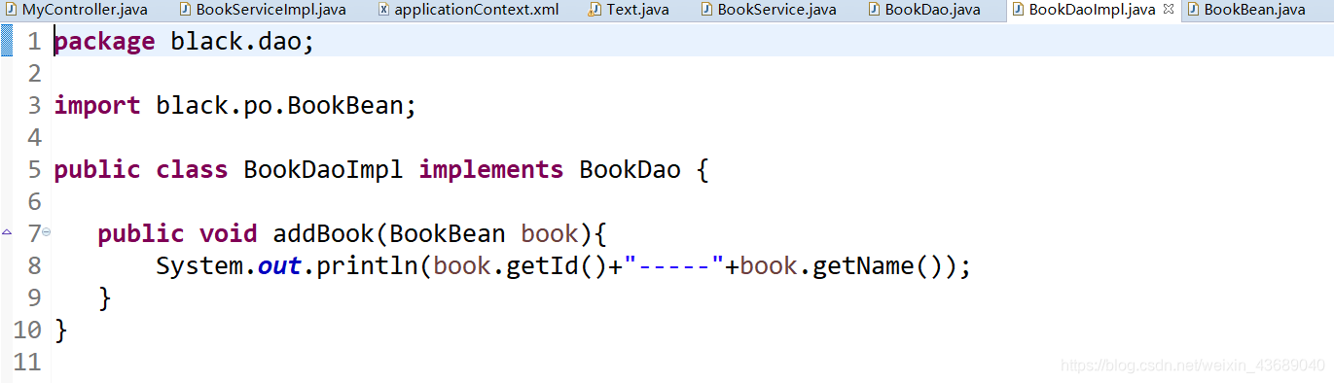Click the BookServiceImpl.java file icon
1334x383 pixels.
point(186,10)
